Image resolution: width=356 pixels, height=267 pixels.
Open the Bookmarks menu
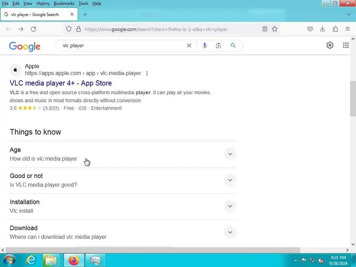(64, 3)
